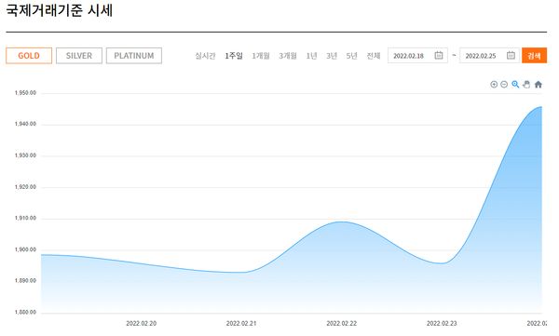The image size is (559, 336).
Task: Click the 1,880.00 y-axis label
Action: [x=25, y=313]
